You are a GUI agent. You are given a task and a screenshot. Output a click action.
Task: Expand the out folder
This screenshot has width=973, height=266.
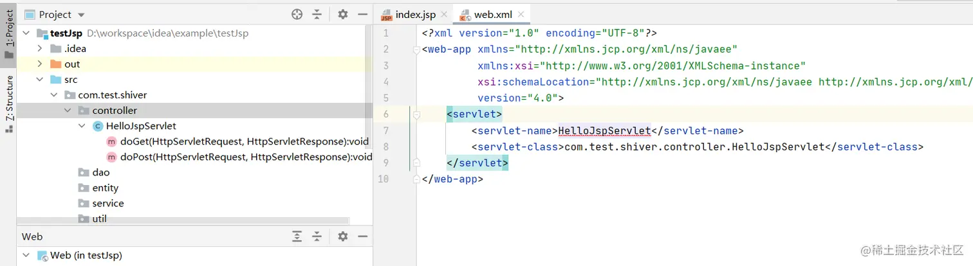(40, 64)
